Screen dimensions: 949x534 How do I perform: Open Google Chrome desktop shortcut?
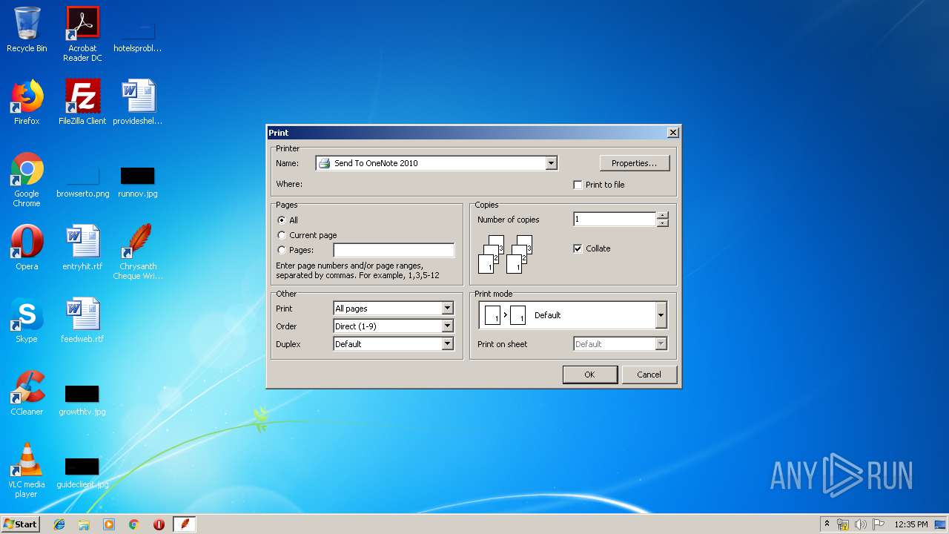click(x=27, y=180)
